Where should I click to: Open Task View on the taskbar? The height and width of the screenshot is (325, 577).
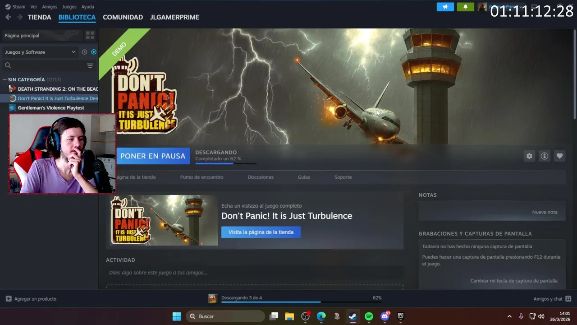point(274,316)
